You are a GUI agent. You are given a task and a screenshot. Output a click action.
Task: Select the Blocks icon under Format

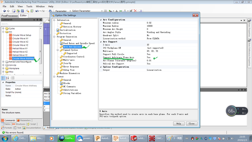tap(61, 83)
